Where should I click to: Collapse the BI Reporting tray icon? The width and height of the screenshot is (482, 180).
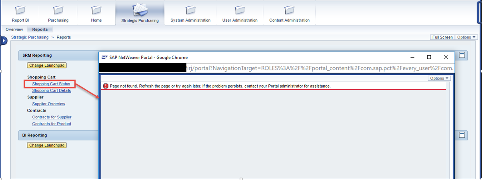462,135
